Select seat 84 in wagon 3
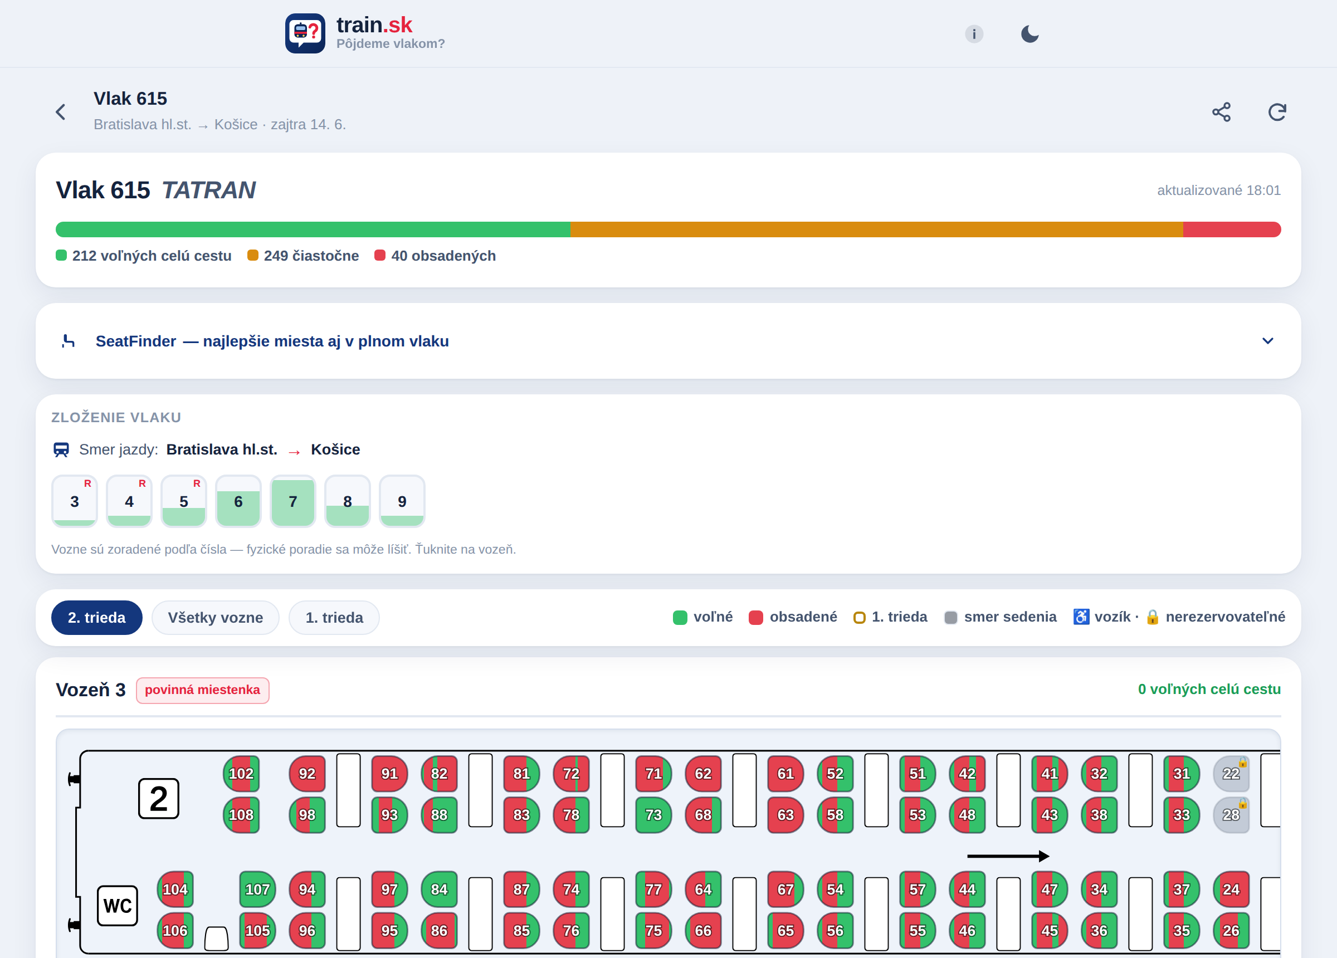Image resolution: width=1337 pixels, height=958 pixels. pyautogui.click(x=439, y=889)
